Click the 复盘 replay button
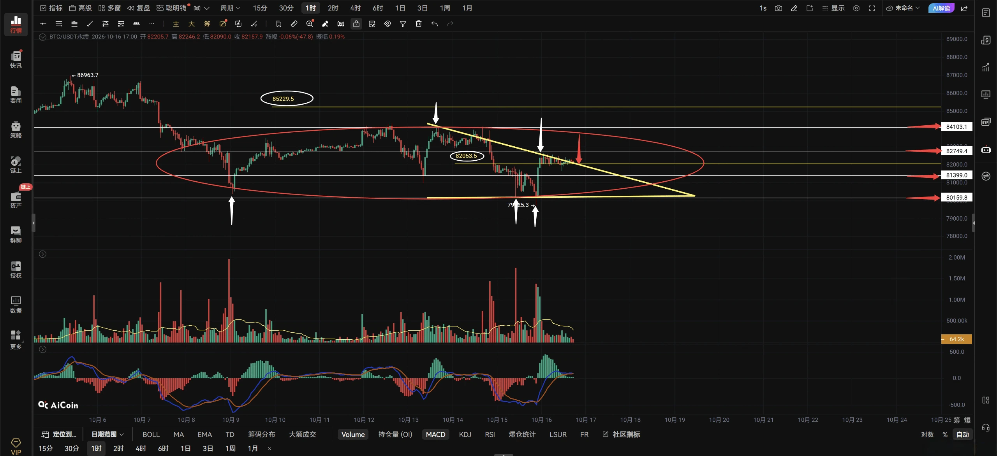Screen dimensions: 997x456 point(139,8)
